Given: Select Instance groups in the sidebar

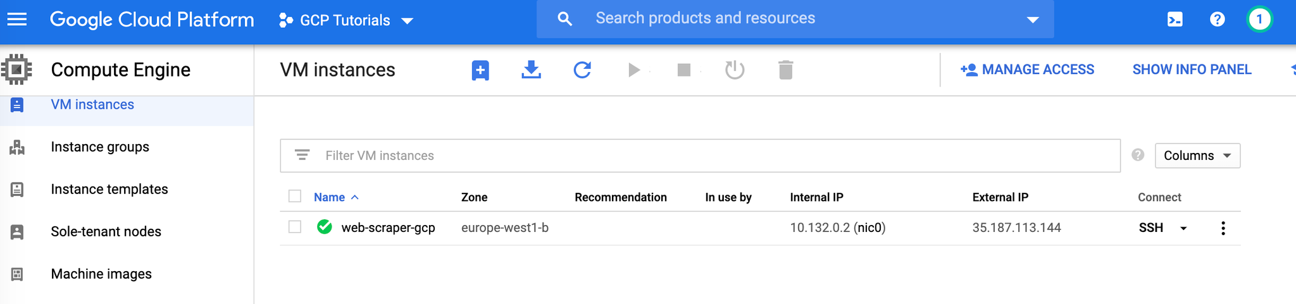Looking at the screenshot, I should [x=100, y=147].
